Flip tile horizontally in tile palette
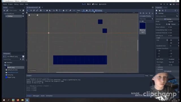 tap(146, 13)
